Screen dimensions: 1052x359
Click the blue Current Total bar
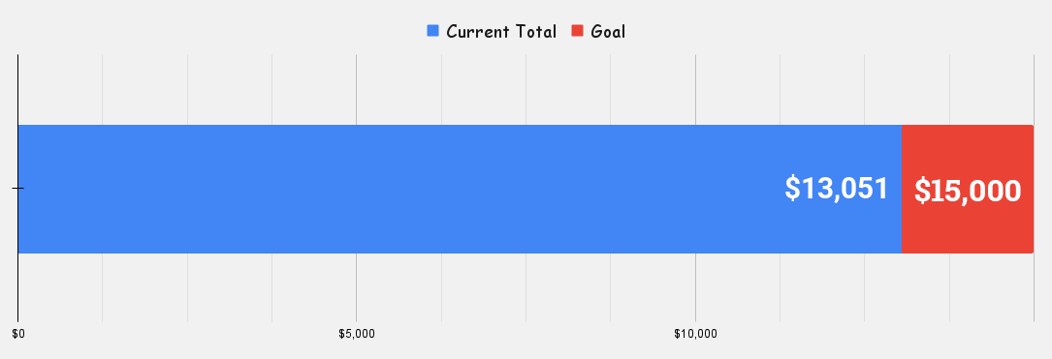[x=460, y=189]
